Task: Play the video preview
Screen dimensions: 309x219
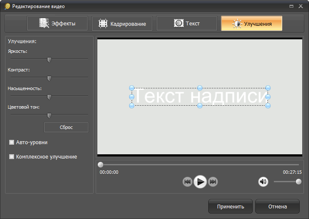Action: click(x=200, y=182)
